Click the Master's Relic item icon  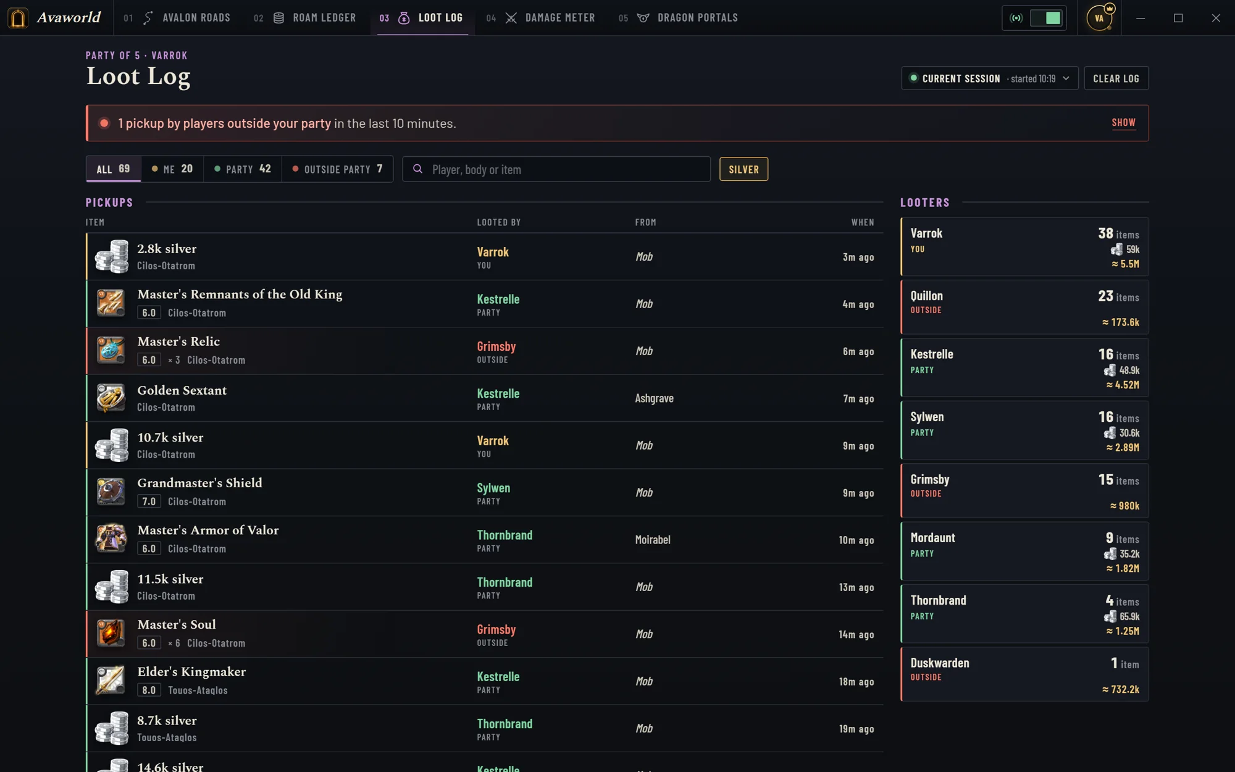point(111,350)
